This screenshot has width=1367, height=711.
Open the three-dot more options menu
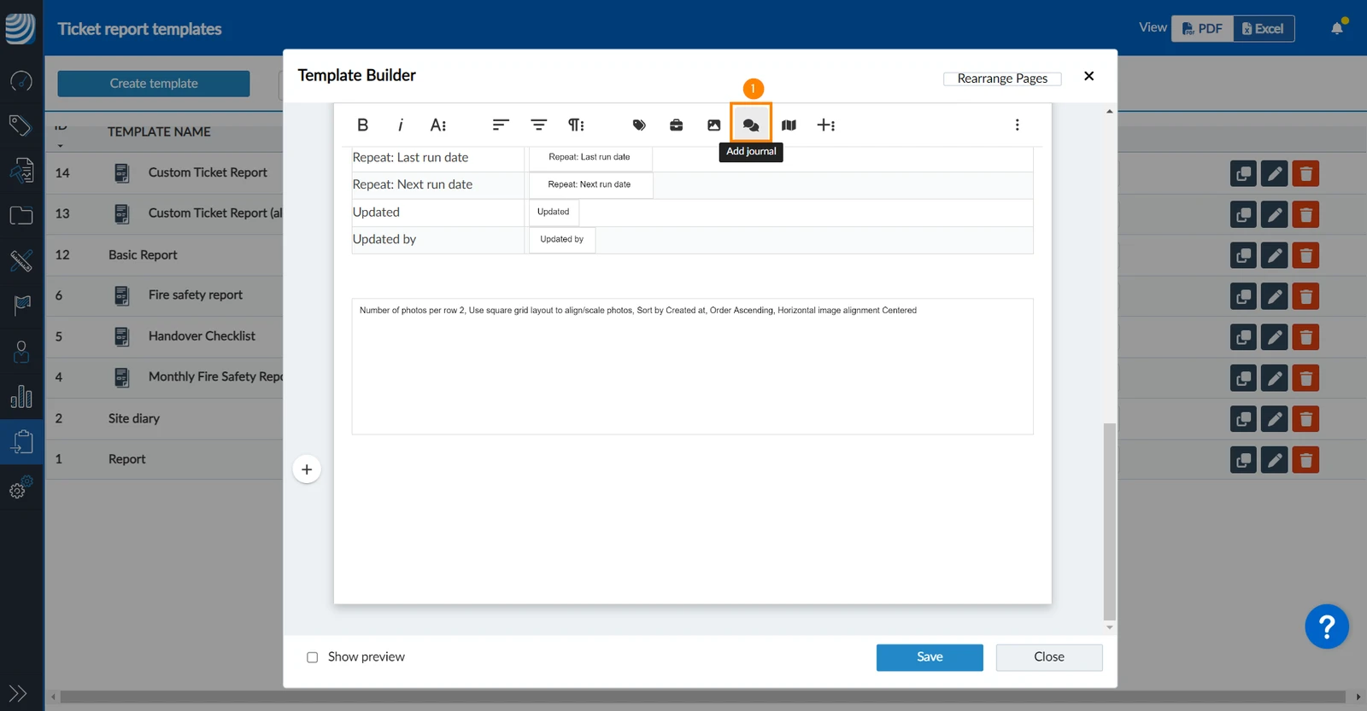pos(1017,125)
